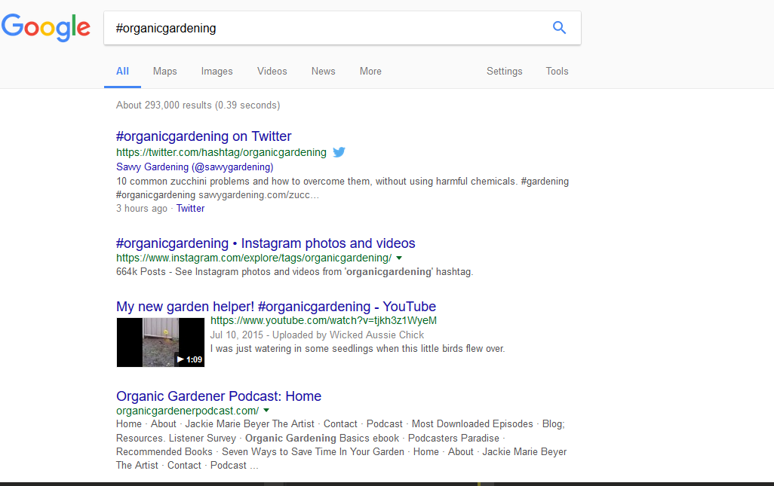Click the Google logo
The height and width of the screenshot is (486, 774).
coord(46,28)
